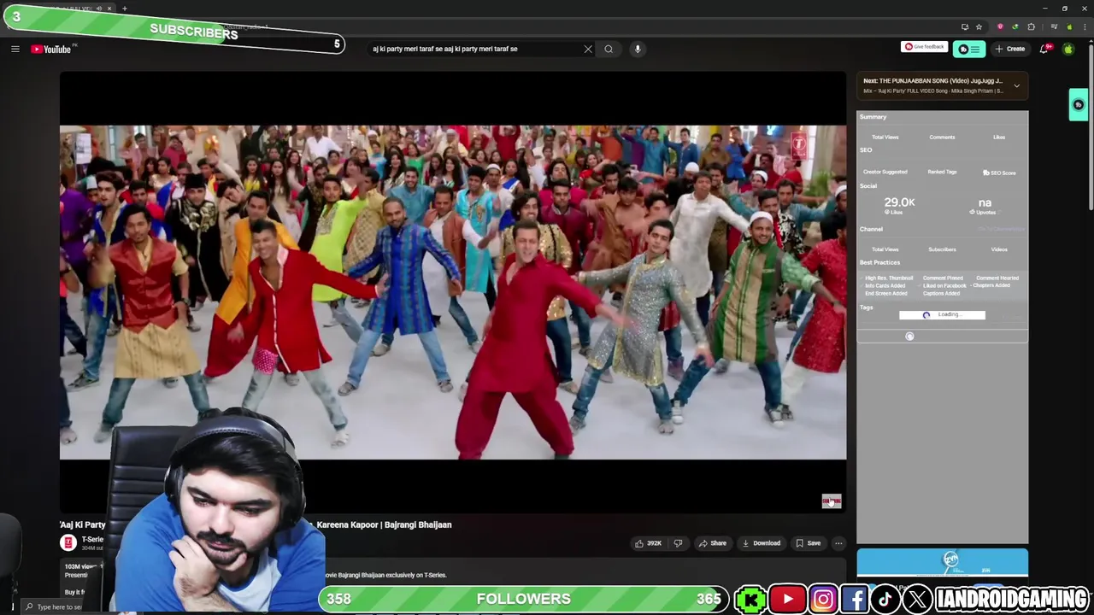Click the Tags Loading indicator bar
Screen dimensions: 1094x615
coord(942,315)
